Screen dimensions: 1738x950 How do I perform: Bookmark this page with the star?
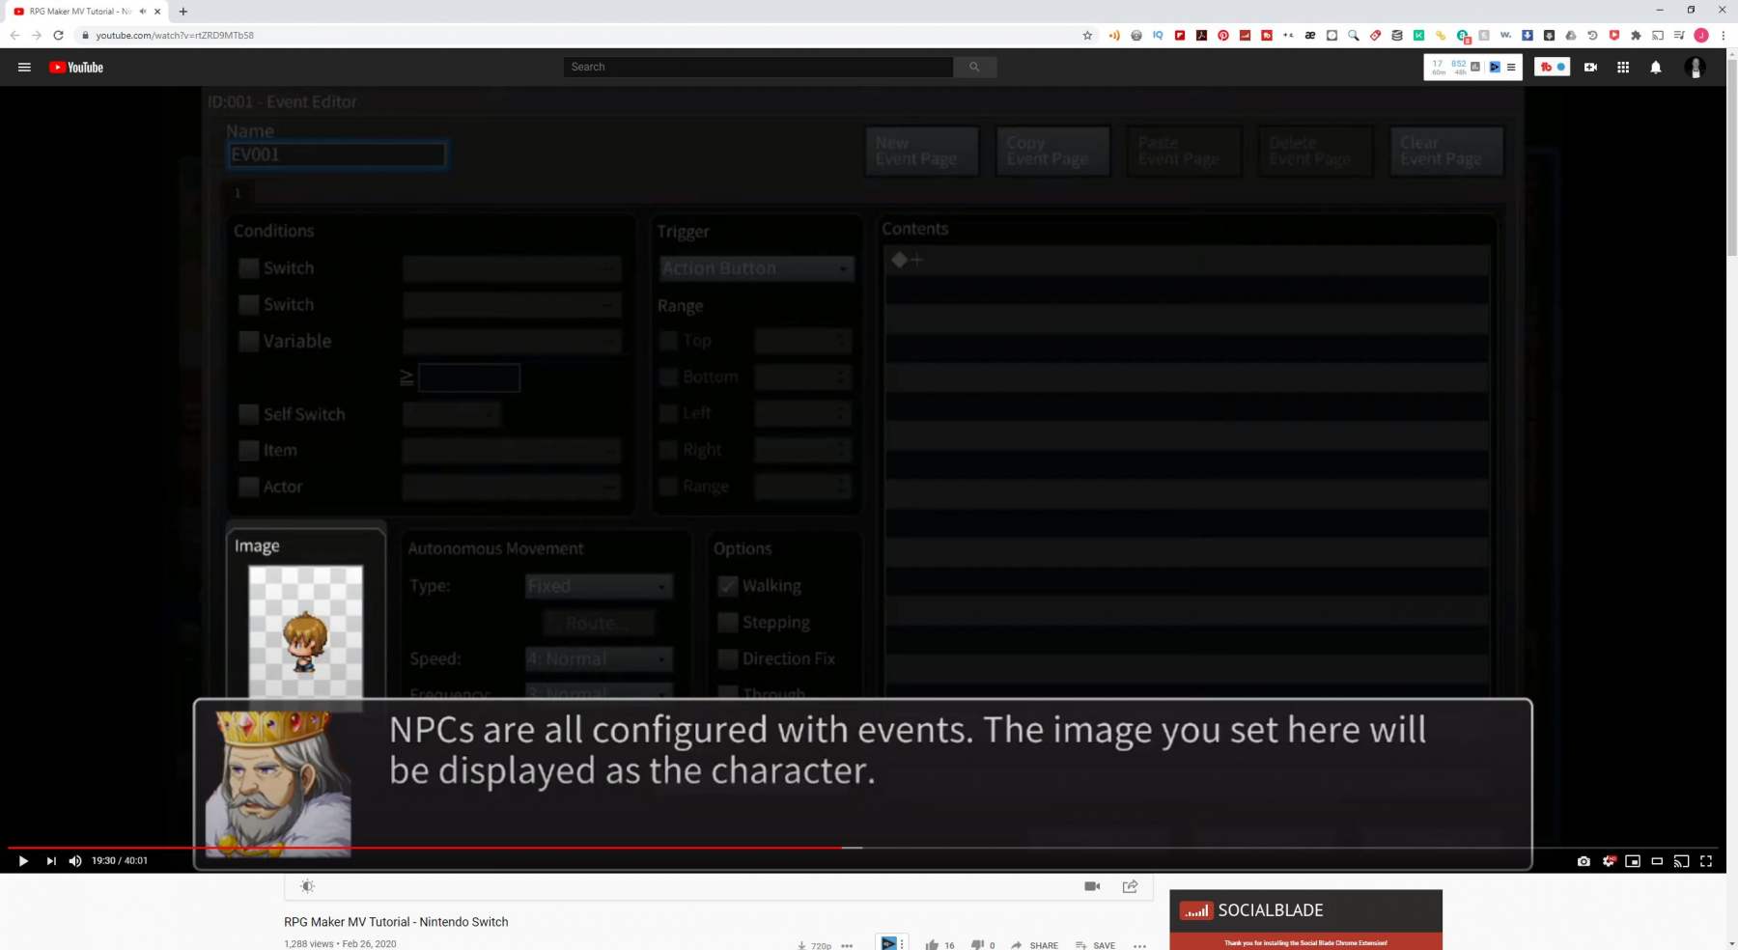pyautogui.click(x=1087, y=36)
